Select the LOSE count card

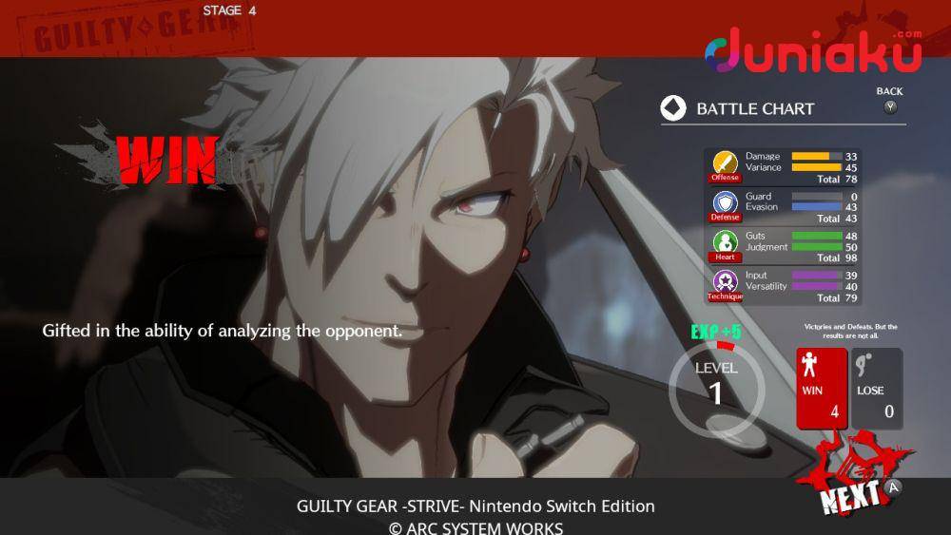[x=877, y=389]
